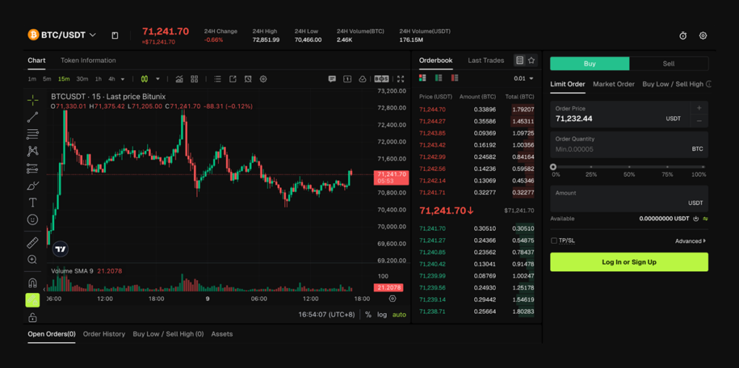Select the Buy tab
Image resolution: width=739 pixels, height=368 pixels.
tap(590, 63)
